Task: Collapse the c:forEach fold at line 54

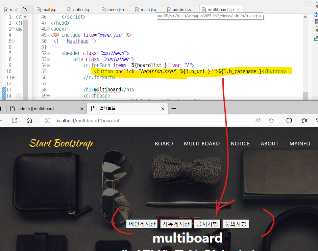Action: click(x=48, y=65)
